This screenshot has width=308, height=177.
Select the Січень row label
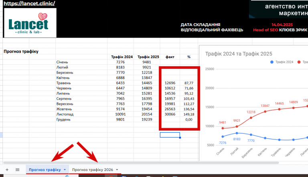pos(62,62)
